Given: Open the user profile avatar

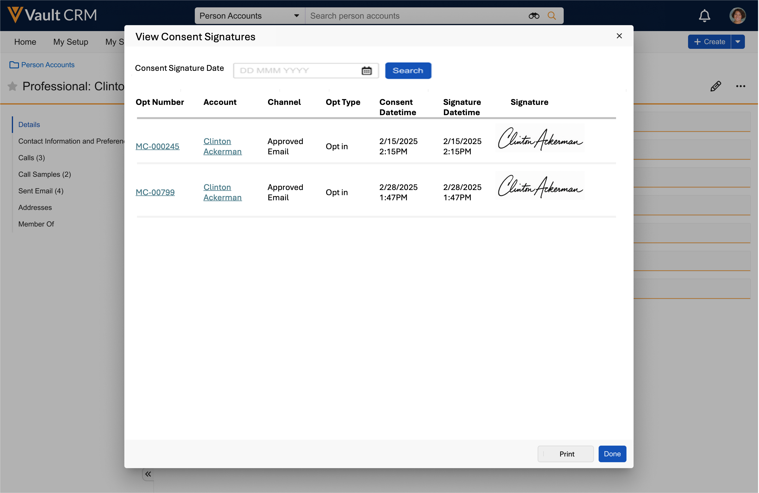Looking at the screenshot, I should point(737,16).
